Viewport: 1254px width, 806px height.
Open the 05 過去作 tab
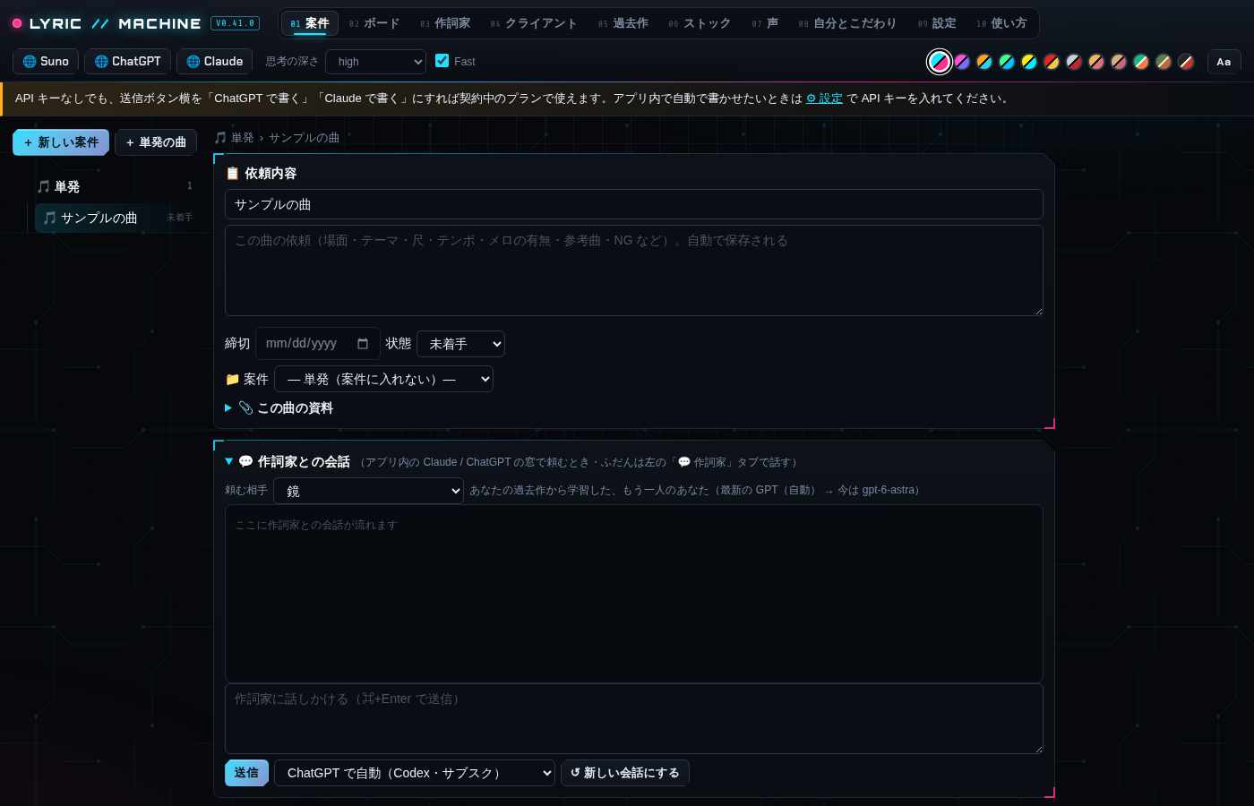623,23
